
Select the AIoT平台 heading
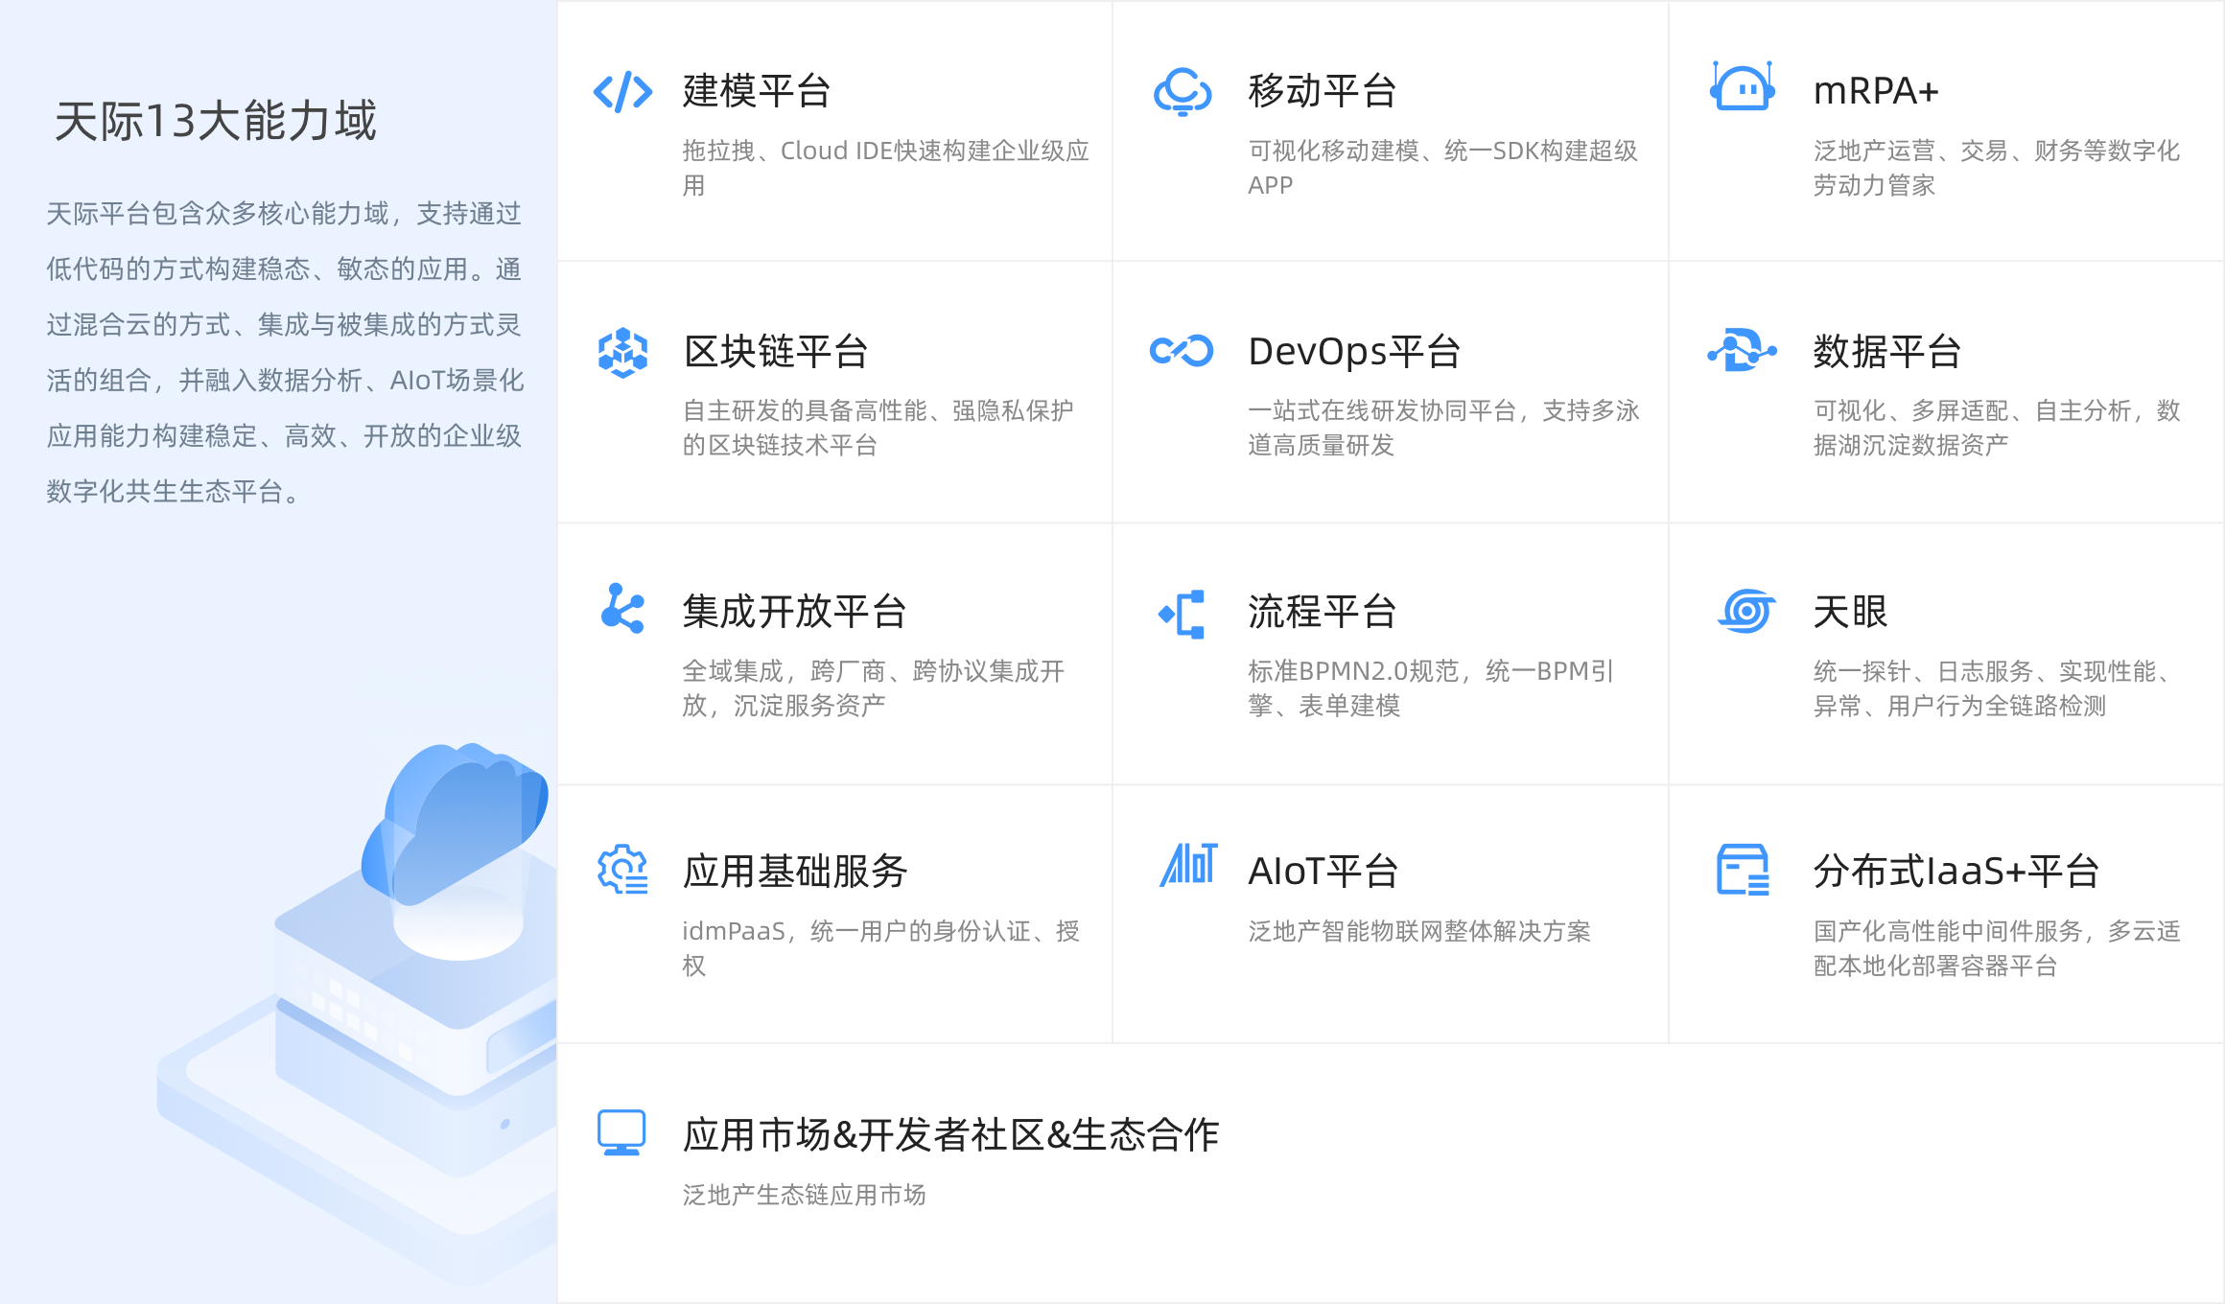coord(1323,872)
